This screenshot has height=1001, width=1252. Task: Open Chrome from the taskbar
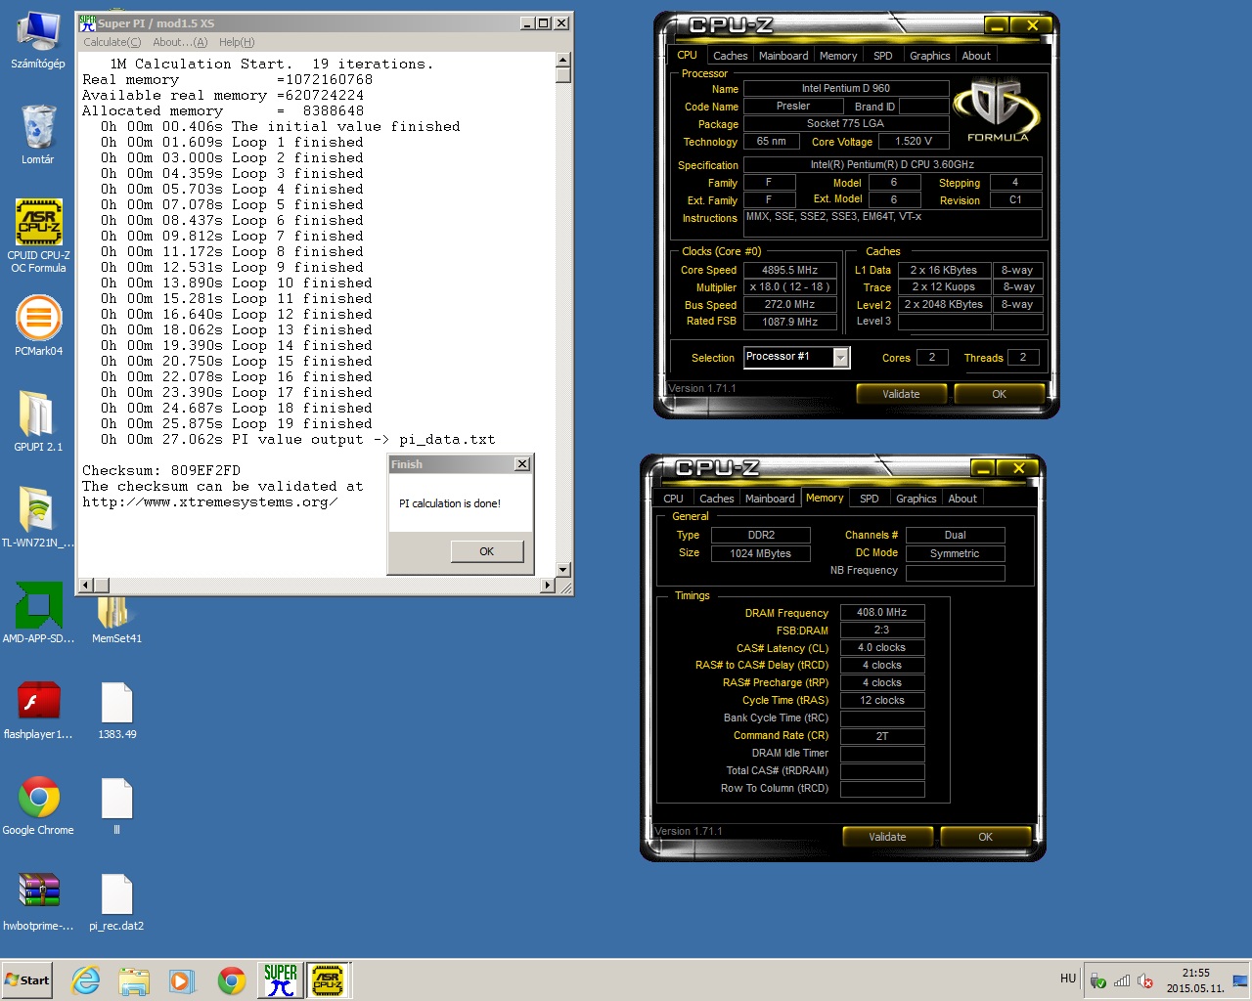click(x=232, y=980)
